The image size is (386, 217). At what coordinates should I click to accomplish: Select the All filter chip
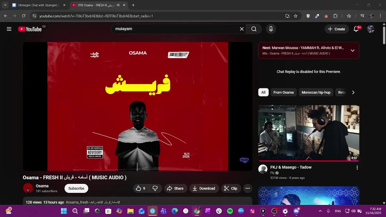coord(263,93)
